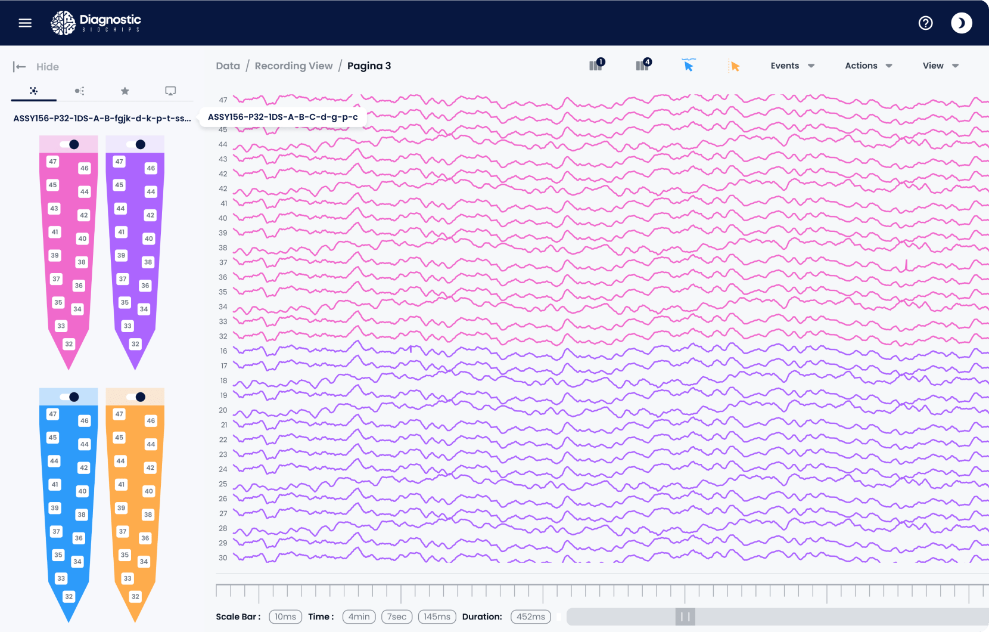Click the timeline scrollbar handle
The image size is (989, 632).
tap(685, 616)
